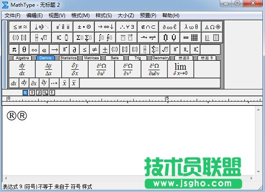The width and height of the screenshot is (265, 192).
Task: Open the 大小(Z) menu
Action: click(126, 15)
